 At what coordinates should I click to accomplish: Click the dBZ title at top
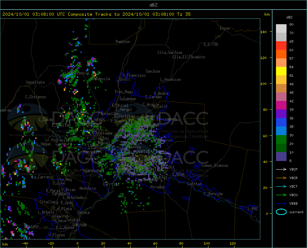153,5
